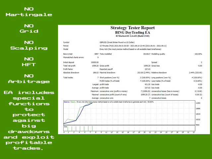Click the 'Bars in test' value 5897
This screenshot has height=159, width=212.
[x=96, y=54]
